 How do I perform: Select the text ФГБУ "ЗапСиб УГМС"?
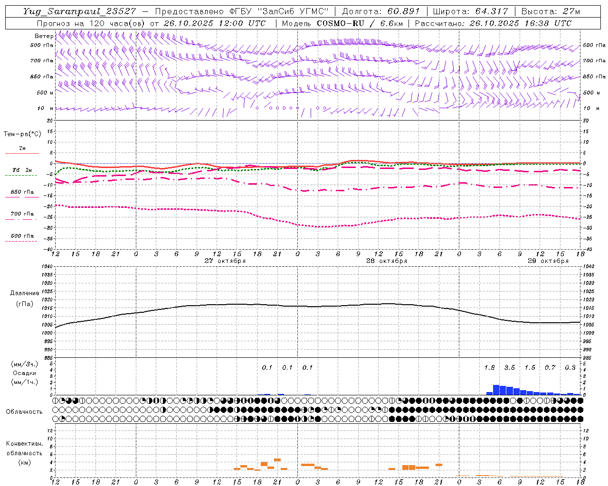point(279,11)
